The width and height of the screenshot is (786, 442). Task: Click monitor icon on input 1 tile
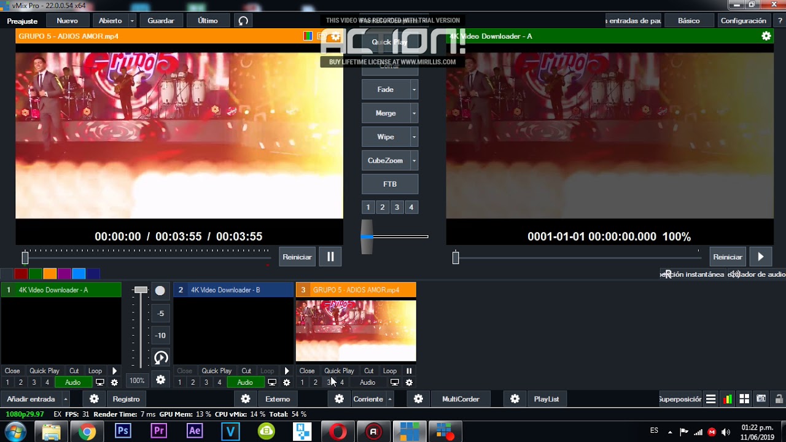tap(99, 382)
